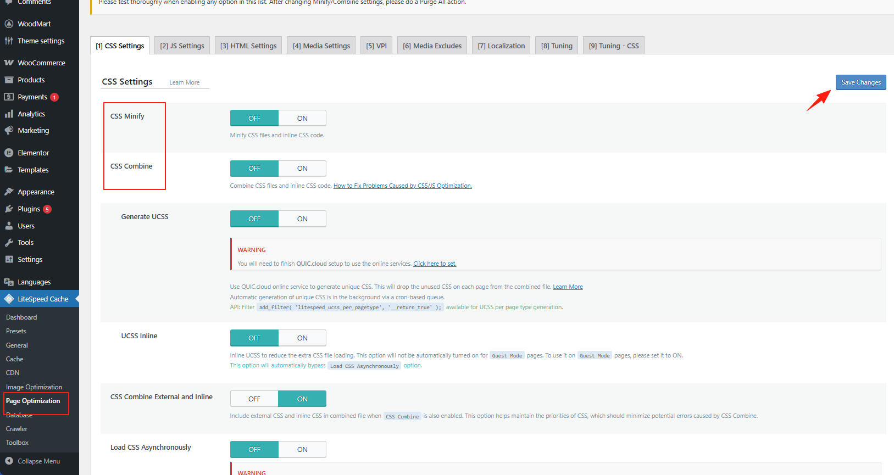Click the Load CSS Asynchronously code tag

pos(364,366)
